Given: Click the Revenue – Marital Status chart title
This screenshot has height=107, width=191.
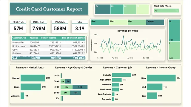Looking at the screenshot, I should (30, 67).
